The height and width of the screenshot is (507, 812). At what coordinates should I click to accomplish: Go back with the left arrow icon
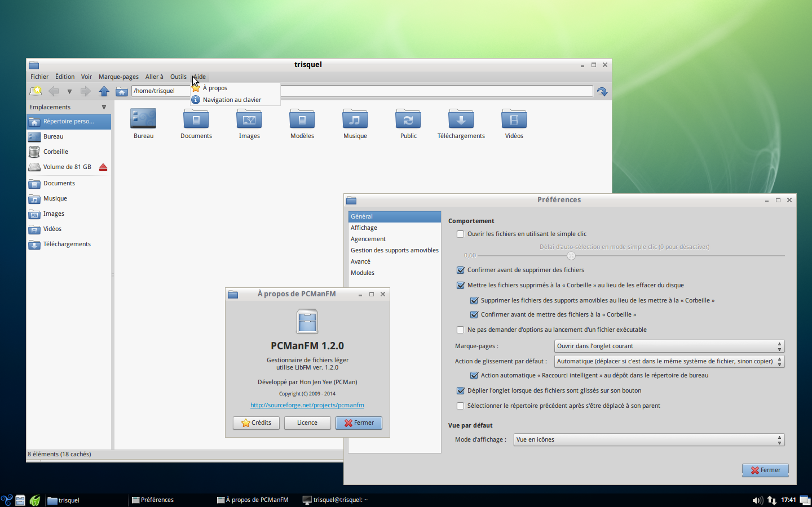point(54,91)
